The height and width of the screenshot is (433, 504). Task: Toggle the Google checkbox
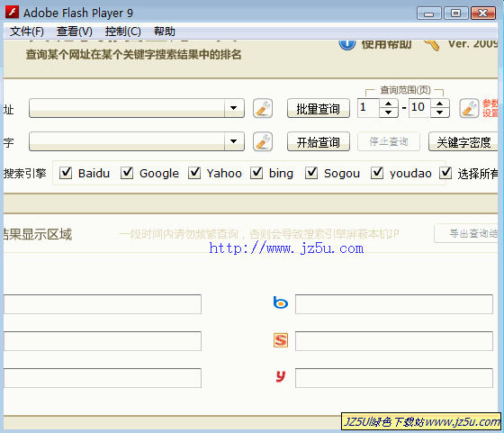(127, 173)
